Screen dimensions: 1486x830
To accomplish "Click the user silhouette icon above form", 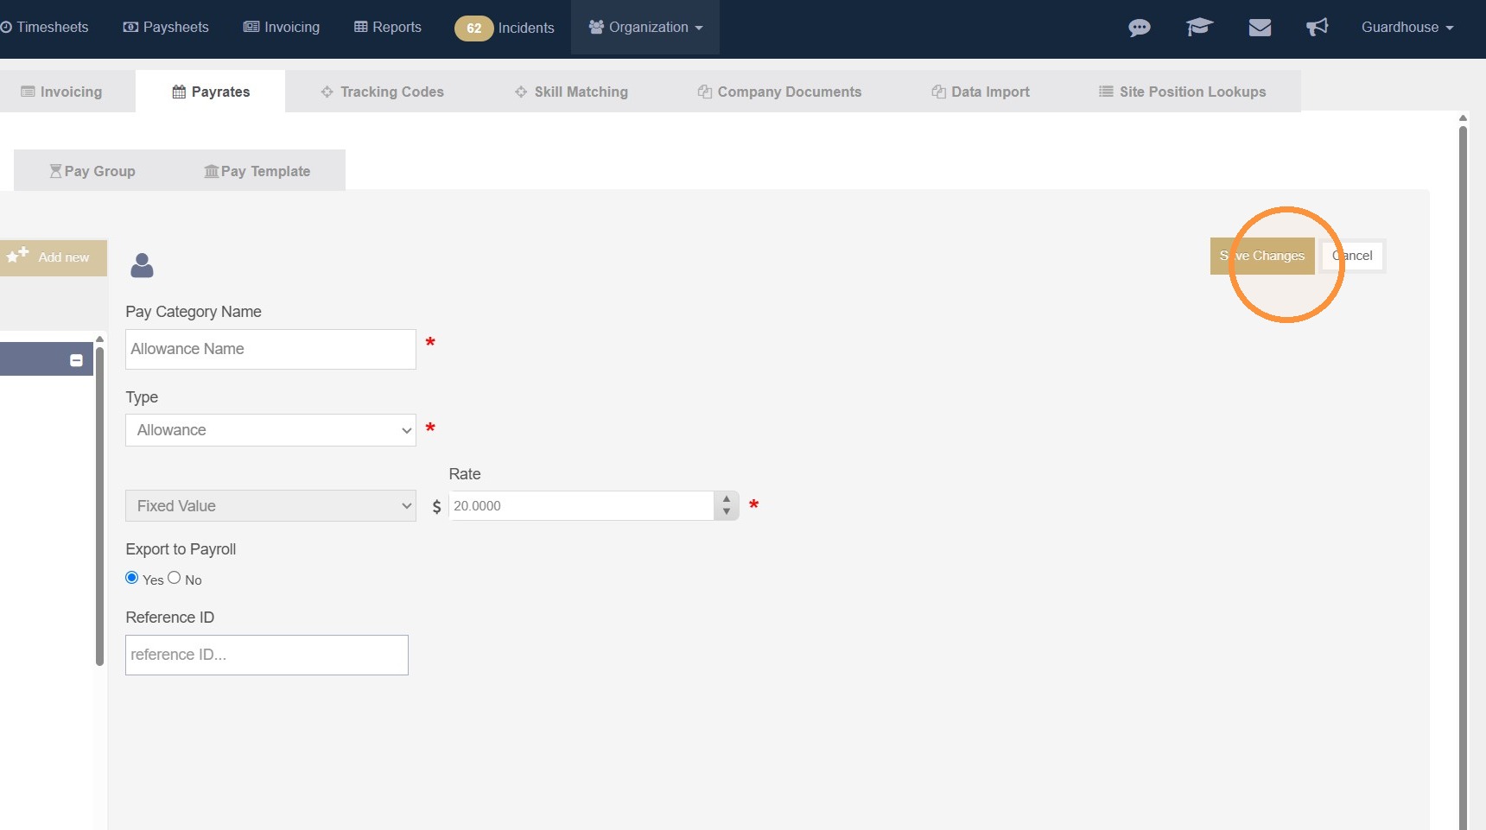I will pos(142,265).
